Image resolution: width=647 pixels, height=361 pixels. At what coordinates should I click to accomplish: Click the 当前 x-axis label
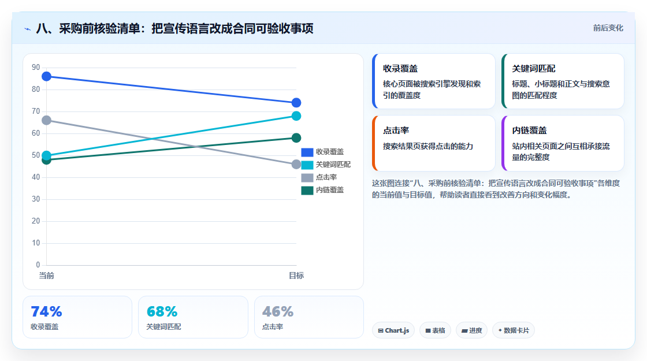pos(47,276)
